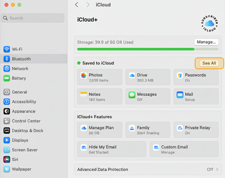The height and width of the screenshot is (178, 225).
Task: Click the Off value beside Advanced Data Protection
Action: click(210, 170)
